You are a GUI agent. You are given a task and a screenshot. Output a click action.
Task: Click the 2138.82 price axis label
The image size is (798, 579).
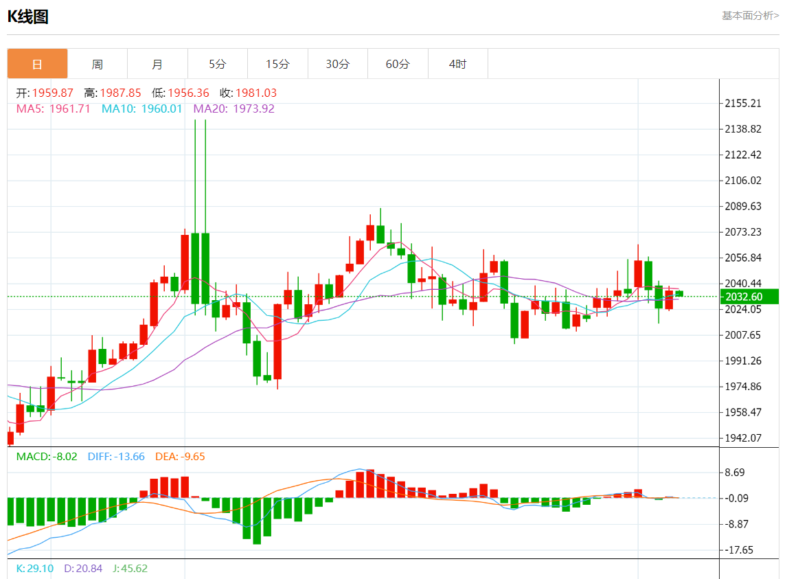click(743, 129)
